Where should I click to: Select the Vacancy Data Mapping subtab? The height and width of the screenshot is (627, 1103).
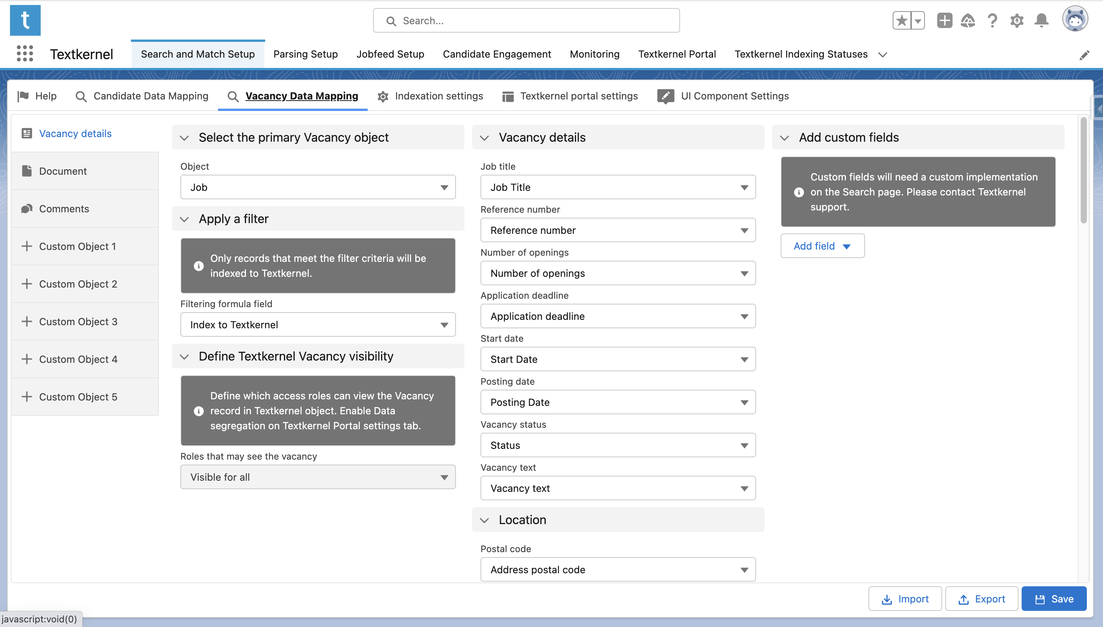[x=293, y=96]
